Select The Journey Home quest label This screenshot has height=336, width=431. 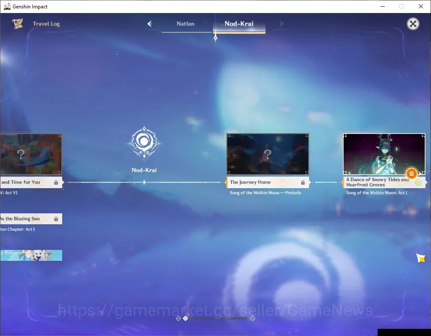[268, 182]
